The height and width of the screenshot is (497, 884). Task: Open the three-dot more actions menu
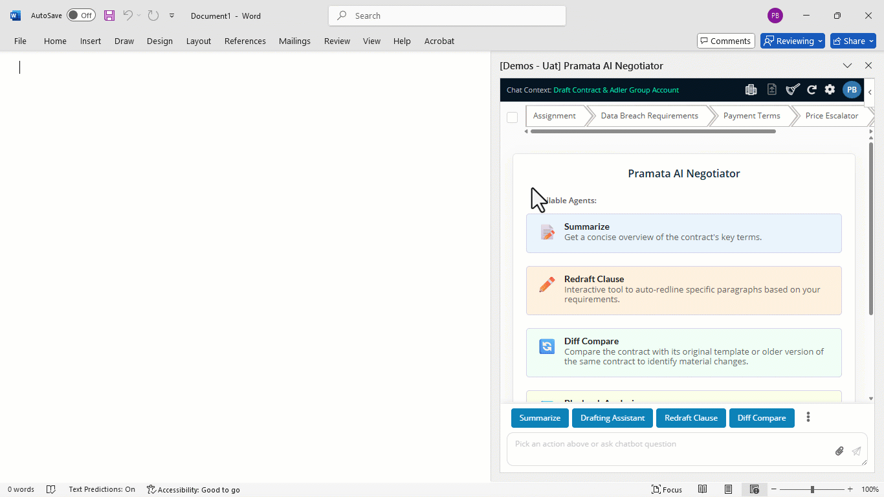pyautogui.click(x=808, y=417)
